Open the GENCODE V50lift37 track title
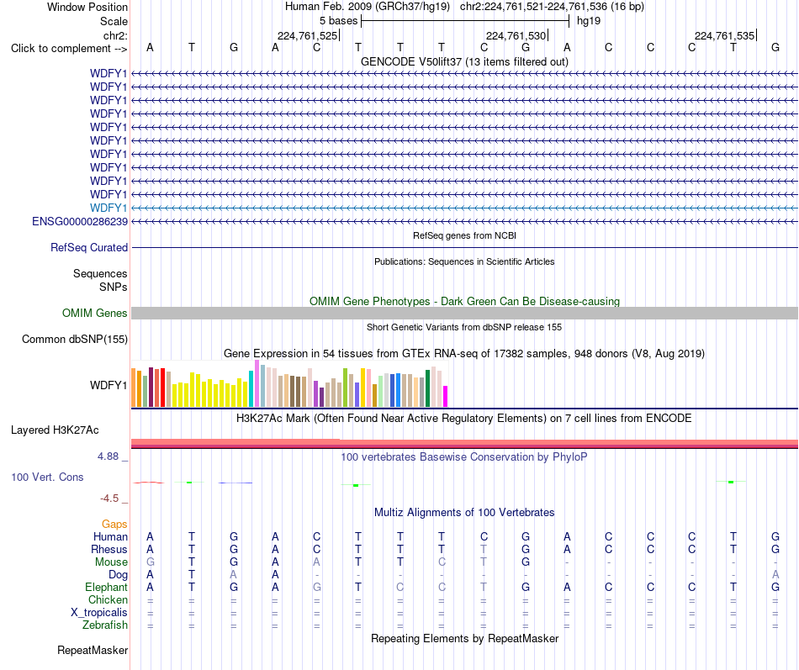Image resolution: width=799 pixels, height=670 pixels. pos(464,61)
